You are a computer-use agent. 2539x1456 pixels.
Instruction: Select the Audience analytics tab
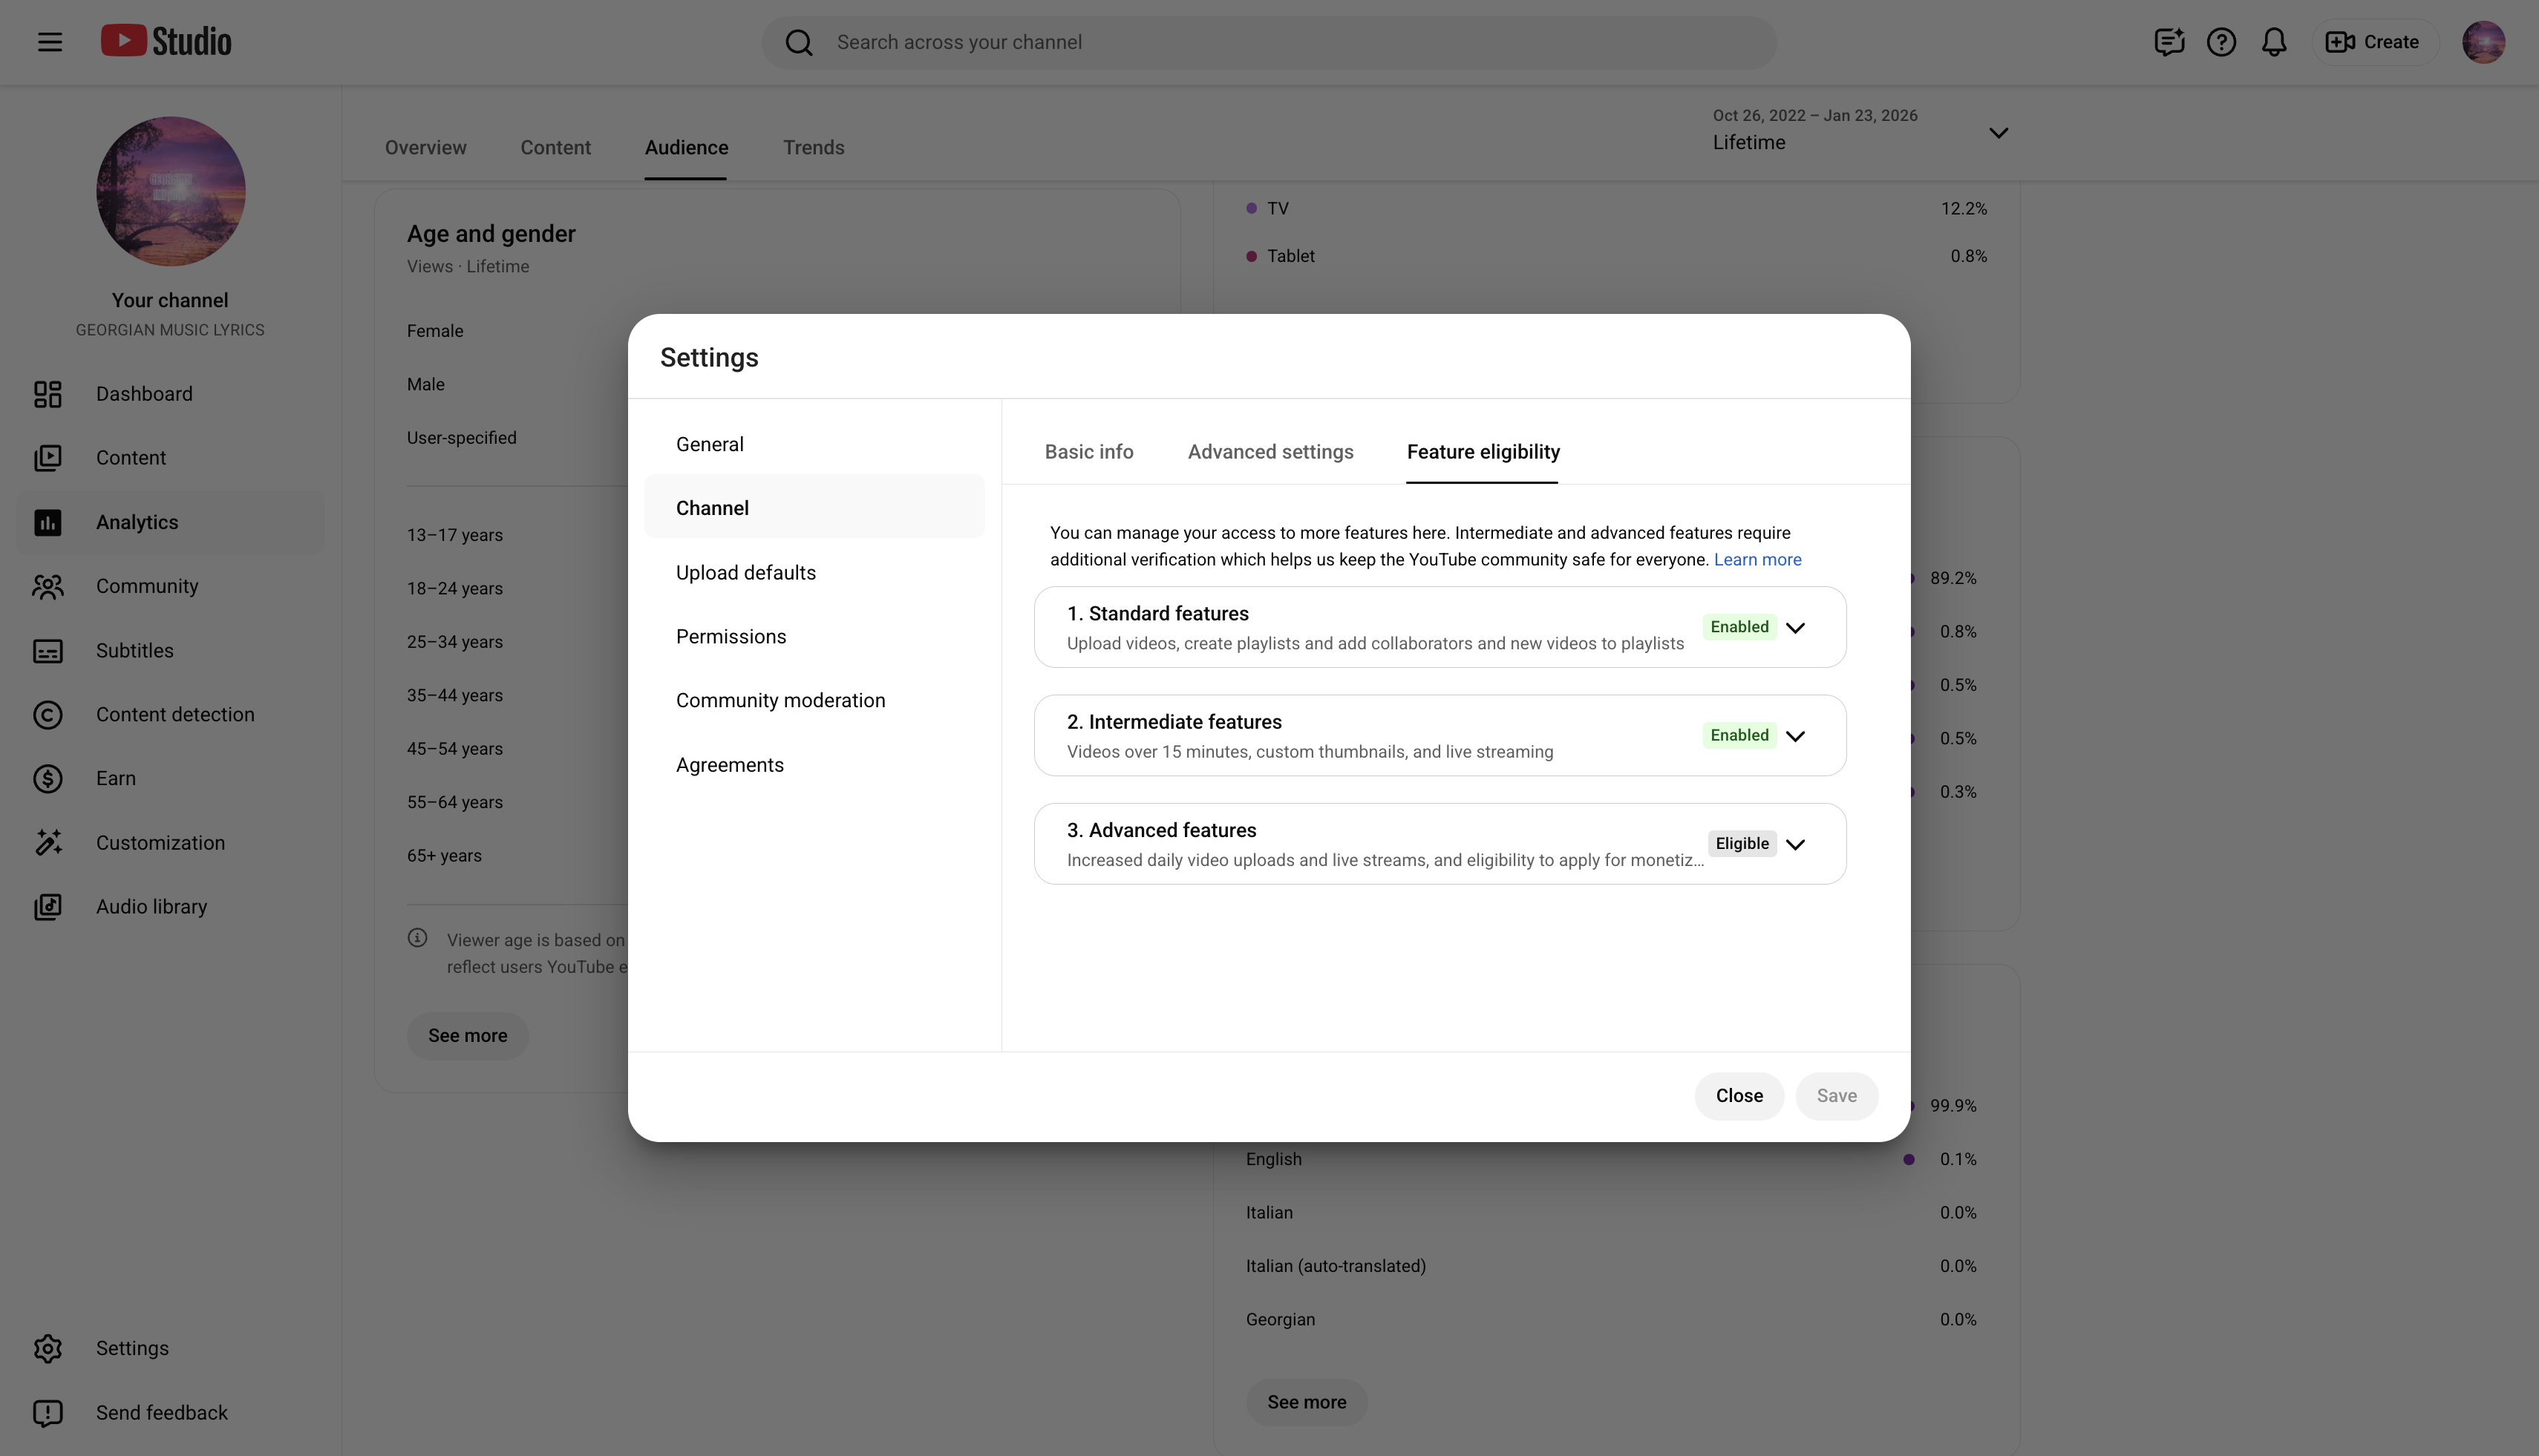click(x=686, y=147)
